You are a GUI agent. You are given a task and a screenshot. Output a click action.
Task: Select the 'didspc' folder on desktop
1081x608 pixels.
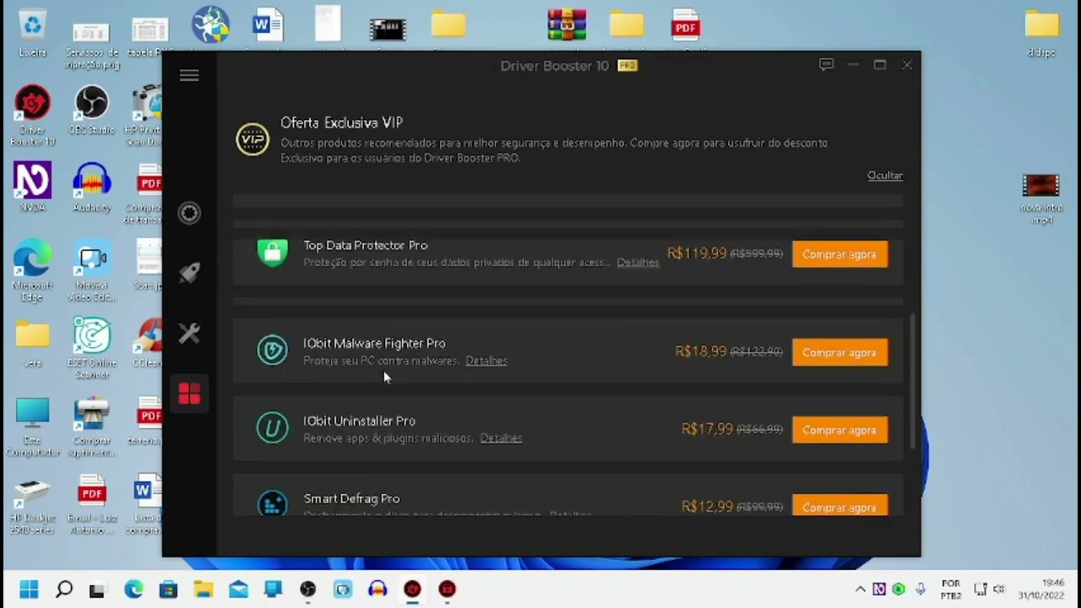coord(1041,33)
